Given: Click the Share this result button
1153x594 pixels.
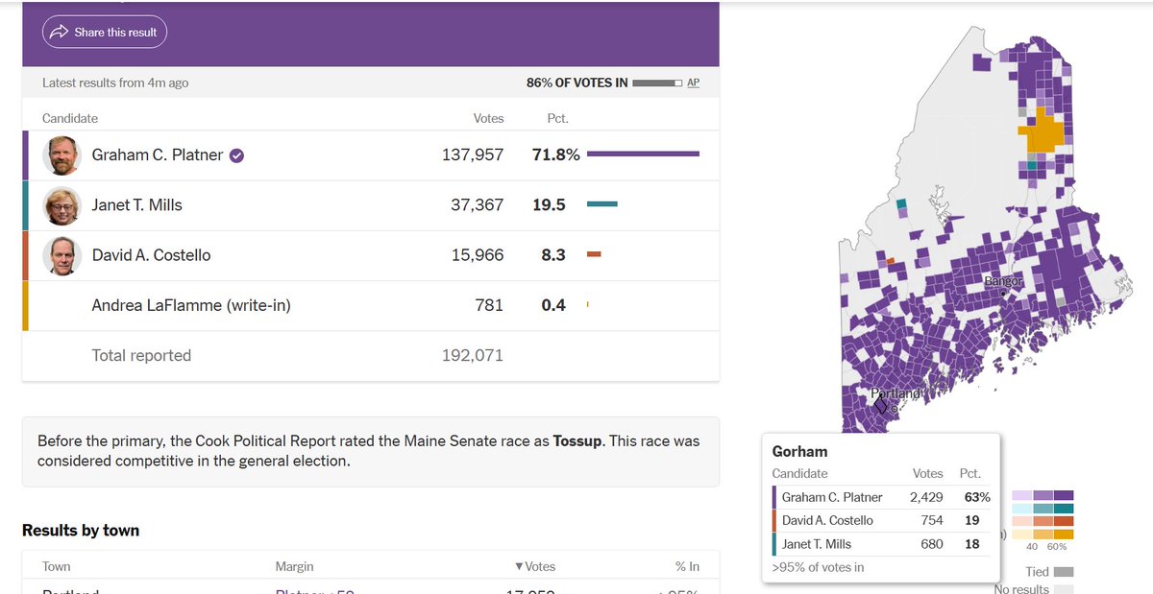Looking at the screenshot, I should 105,32.
